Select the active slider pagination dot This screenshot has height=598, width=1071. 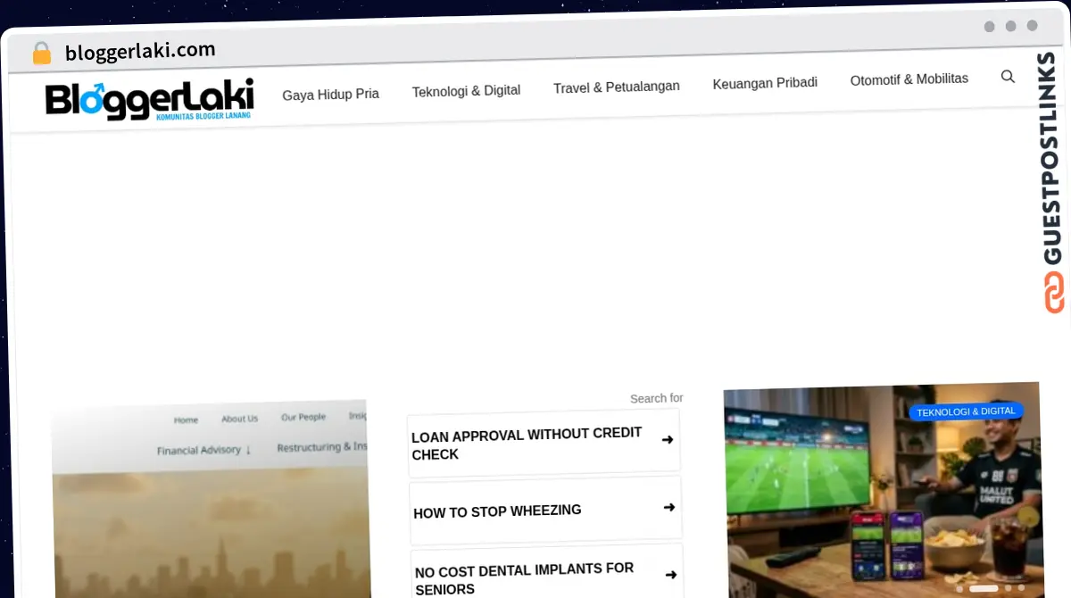click(984, 588)
